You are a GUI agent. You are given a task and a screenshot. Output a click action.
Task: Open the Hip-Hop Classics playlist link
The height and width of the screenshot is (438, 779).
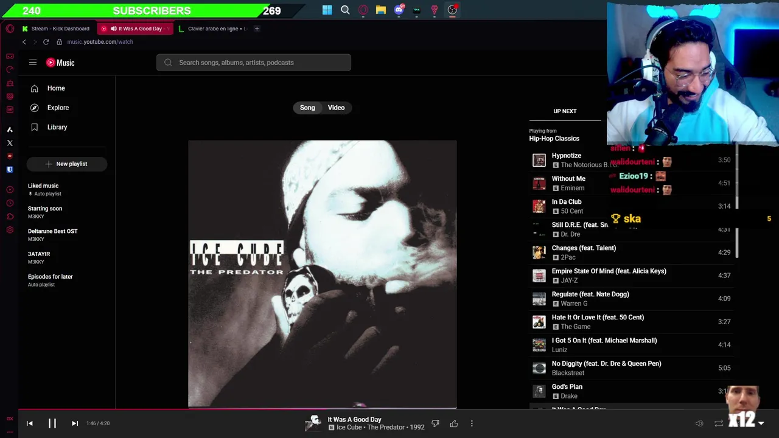[x=554, y=139]
